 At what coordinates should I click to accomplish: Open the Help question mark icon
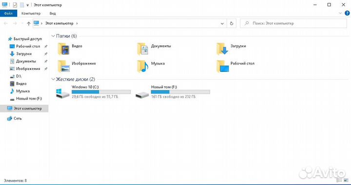pyautogui.click(x=347, y=14)
